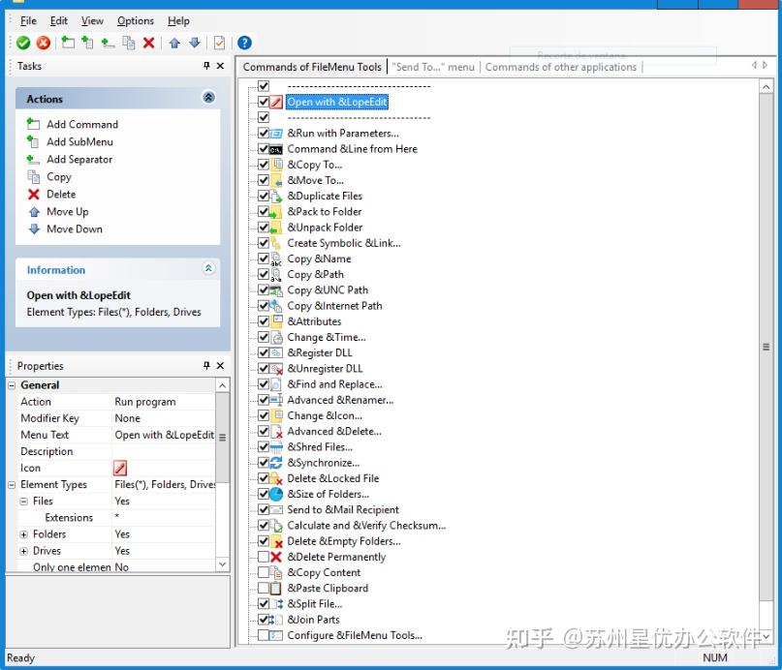Uncheck the &Split File checkbox
Image resolution: width=782 pixels, height=670 pixels.
point(264,604)
